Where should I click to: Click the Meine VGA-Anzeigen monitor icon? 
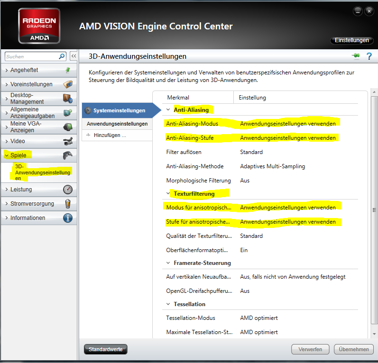68,127
